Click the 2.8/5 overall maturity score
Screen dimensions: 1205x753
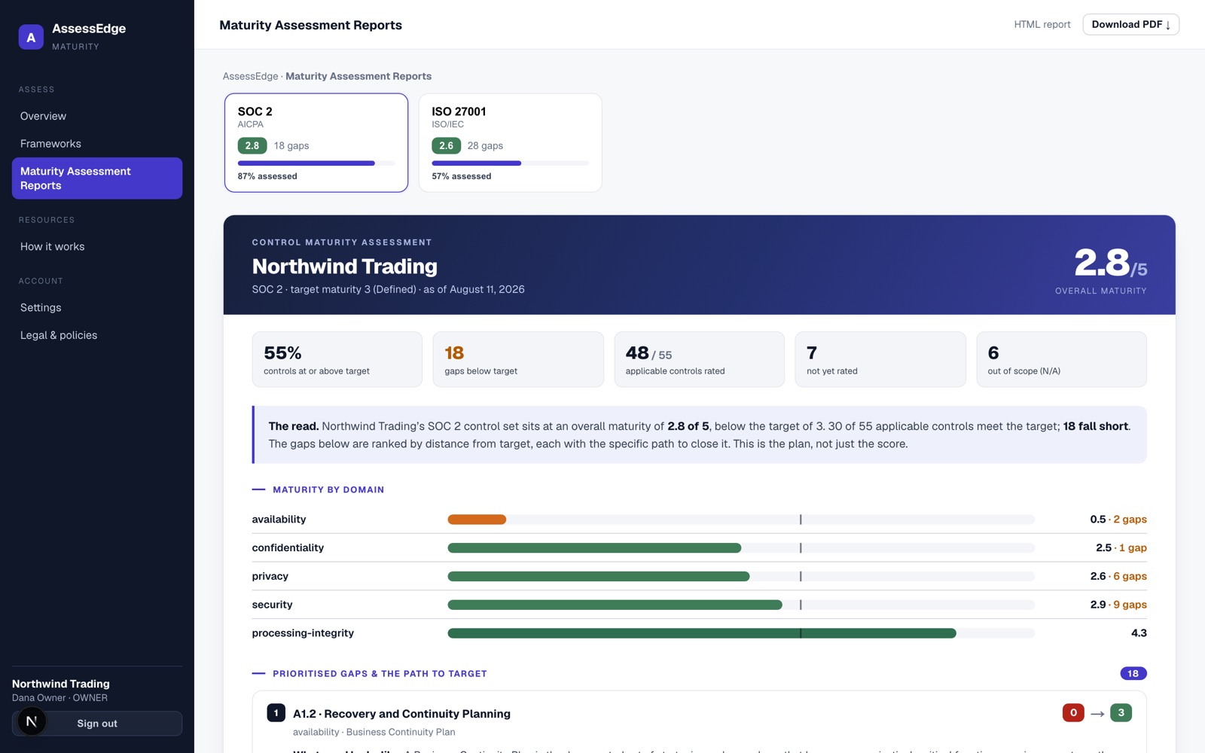(x=1110, y=264)
